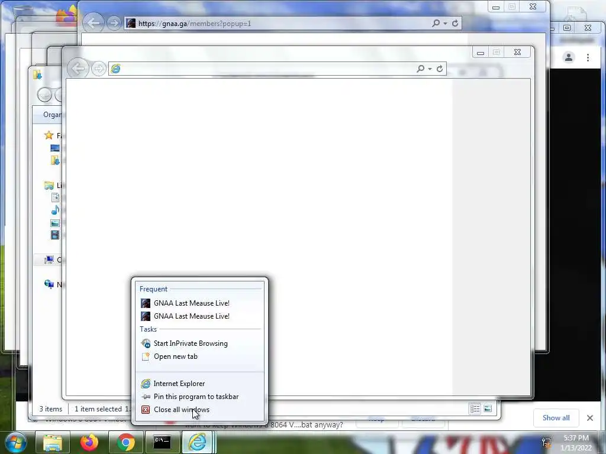
Task: Select Pictures library icon in Explorer
Action: point(55,223)
